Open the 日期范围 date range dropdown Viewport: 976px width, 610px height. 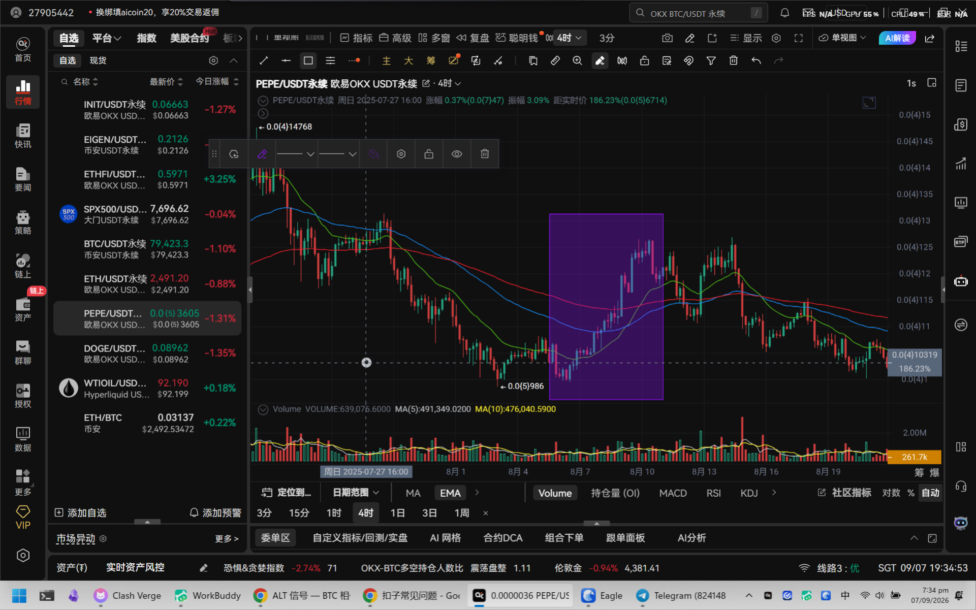356,493
